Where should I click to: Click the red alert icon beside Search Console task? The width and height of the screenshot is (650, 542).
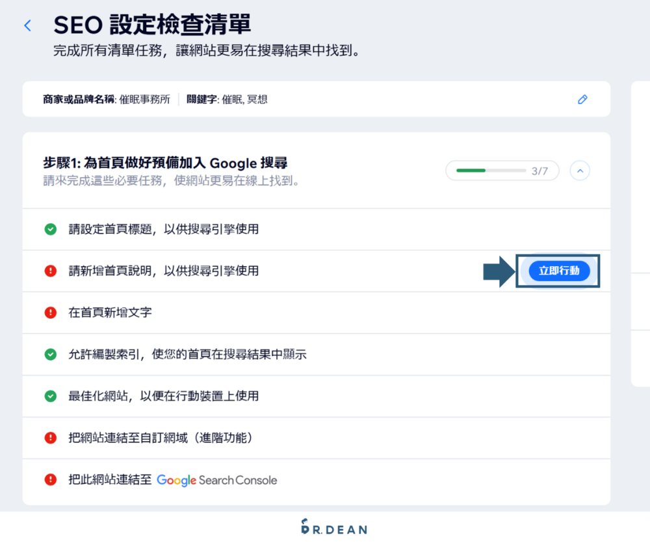pyautogui.click(x=50, y=480)
